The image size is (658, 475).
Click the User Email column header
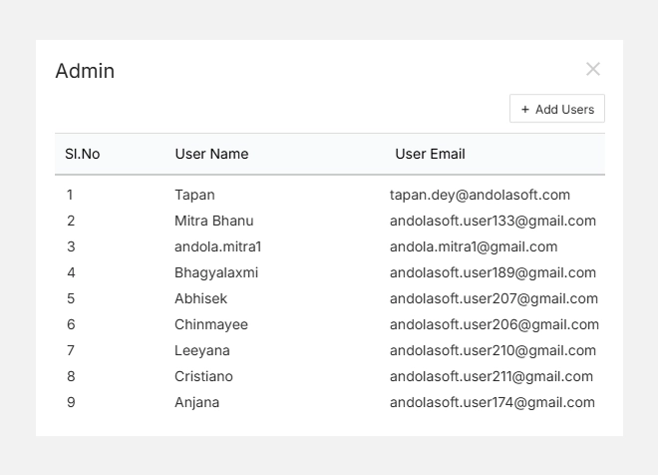coord(430,154)
